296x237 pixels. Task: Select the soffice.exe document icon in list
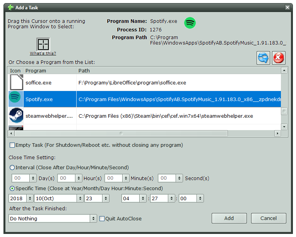pyautogui.click(x=16, y=82)
